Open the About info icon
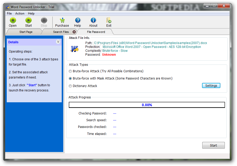237x166 pixels. (x=93, y=20)
